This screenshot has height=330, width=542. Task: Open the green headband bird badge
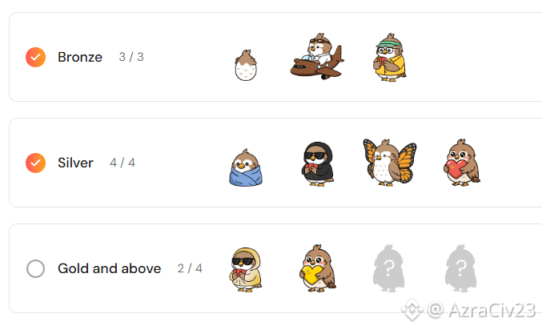pyautogui.click(x=390, y=58)
